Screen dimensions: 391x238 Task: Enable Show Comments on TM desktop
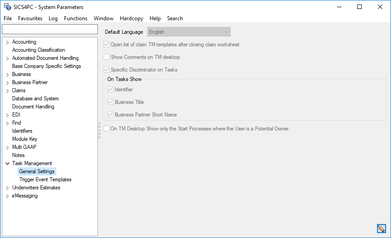106,57
